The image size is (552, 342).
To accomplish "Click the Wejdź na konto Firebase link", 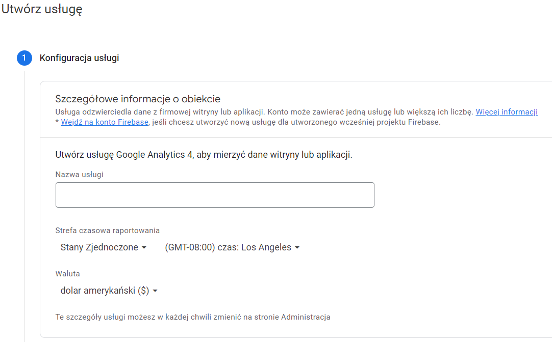I will tap(104, 122).
